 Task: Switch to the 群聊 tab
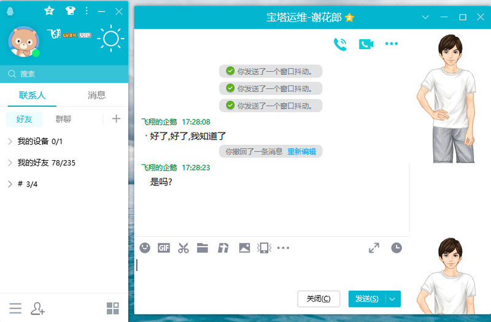[63, 119]
